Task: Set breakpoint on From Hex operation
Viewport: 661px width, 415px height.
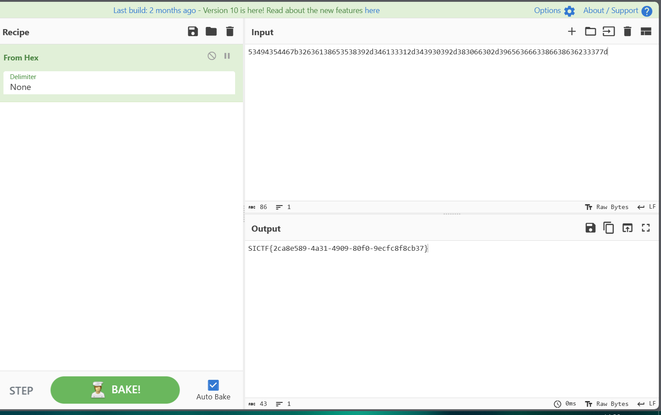Action: pos(227,56)
